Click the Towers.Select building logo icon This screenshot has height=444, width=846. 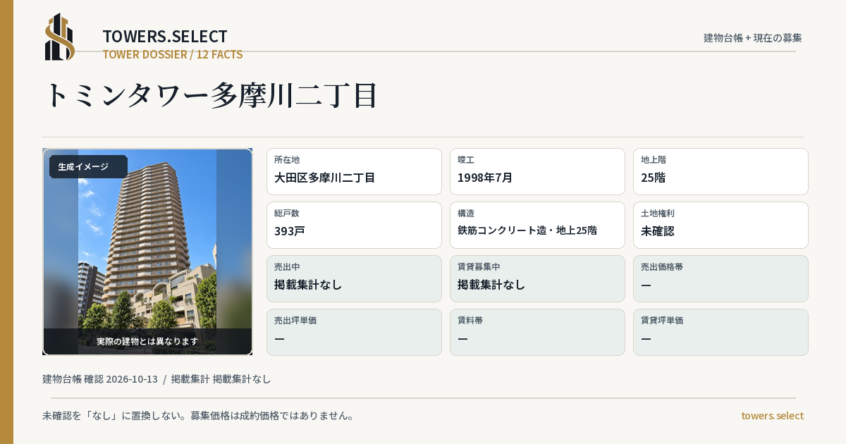[60, 37]
